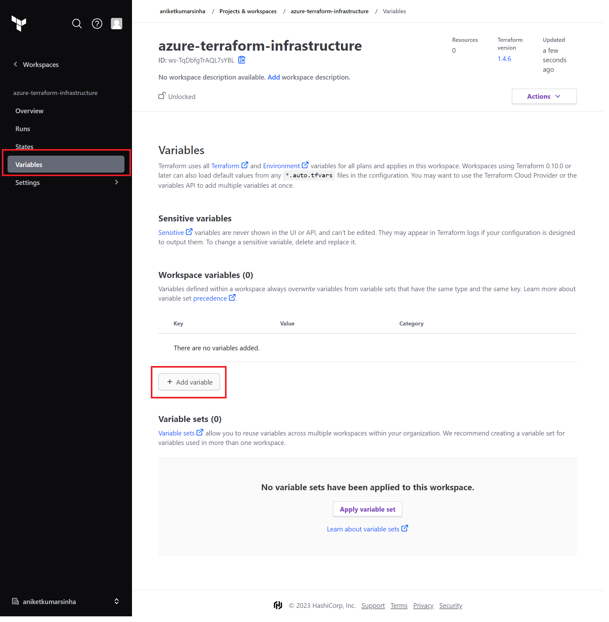Click Add workspace description link
Viewport: 609px width, 622px height.
274,77
